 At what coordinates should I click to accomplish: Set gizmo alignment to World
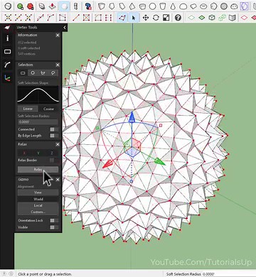coord(38,199)
